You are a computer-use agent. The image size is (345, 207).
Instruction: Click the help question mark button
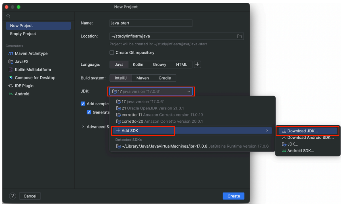point(12,196)
